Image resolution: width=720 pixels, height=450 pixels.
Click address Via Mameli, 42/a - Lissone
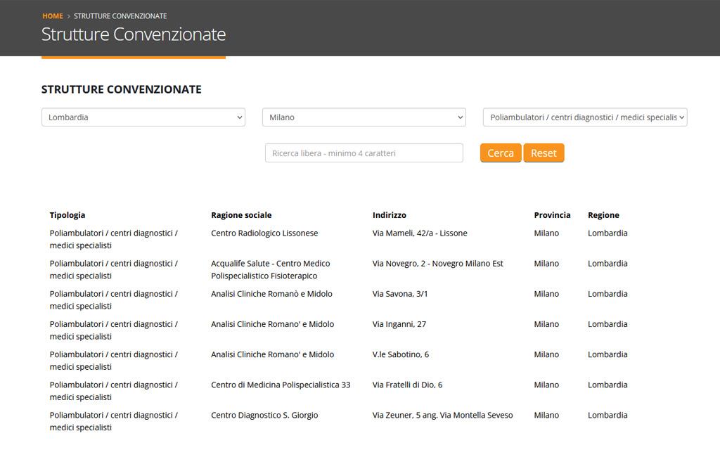[420, 233]
